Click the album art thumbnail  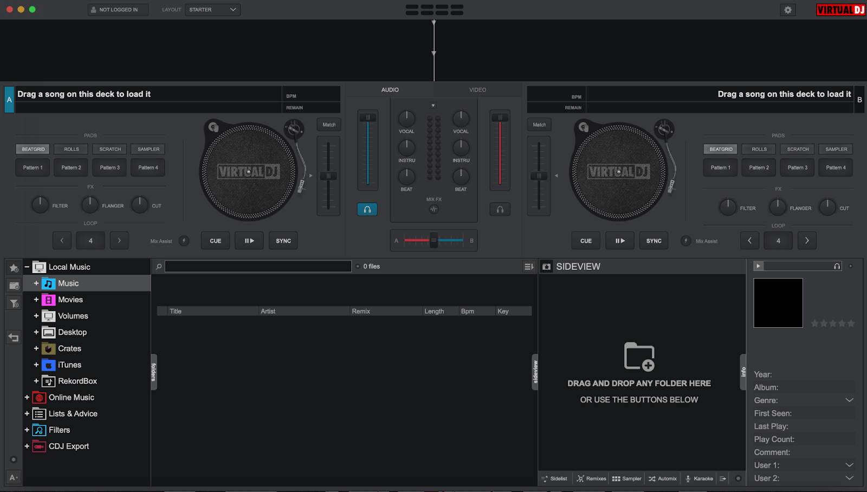[778, 303]
